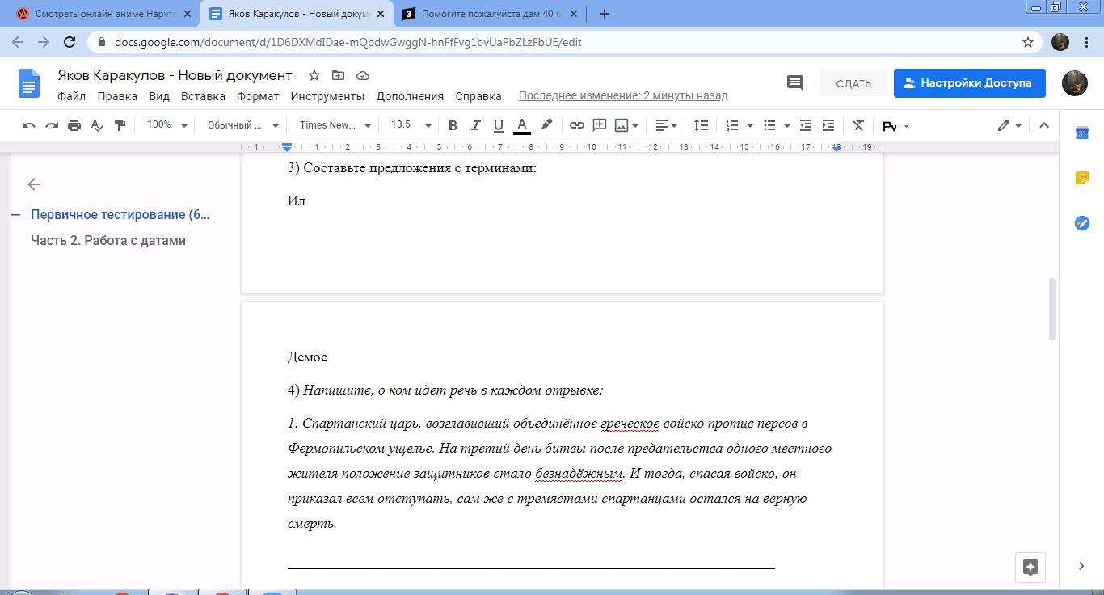Click the Print icon
The width and height of the screenshot is (1104, 595).
pyautogui.click(x=74, y=125)
